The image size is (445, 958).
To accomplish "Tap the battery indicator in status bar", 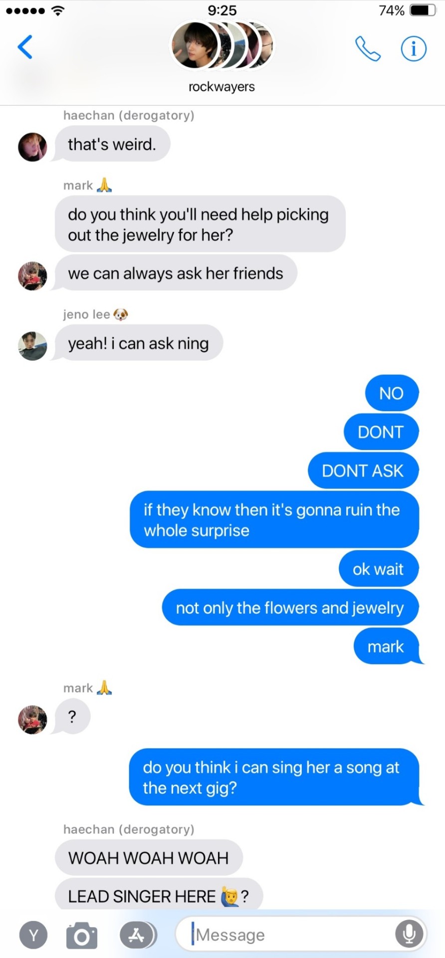I will click(x=423, y=10).
